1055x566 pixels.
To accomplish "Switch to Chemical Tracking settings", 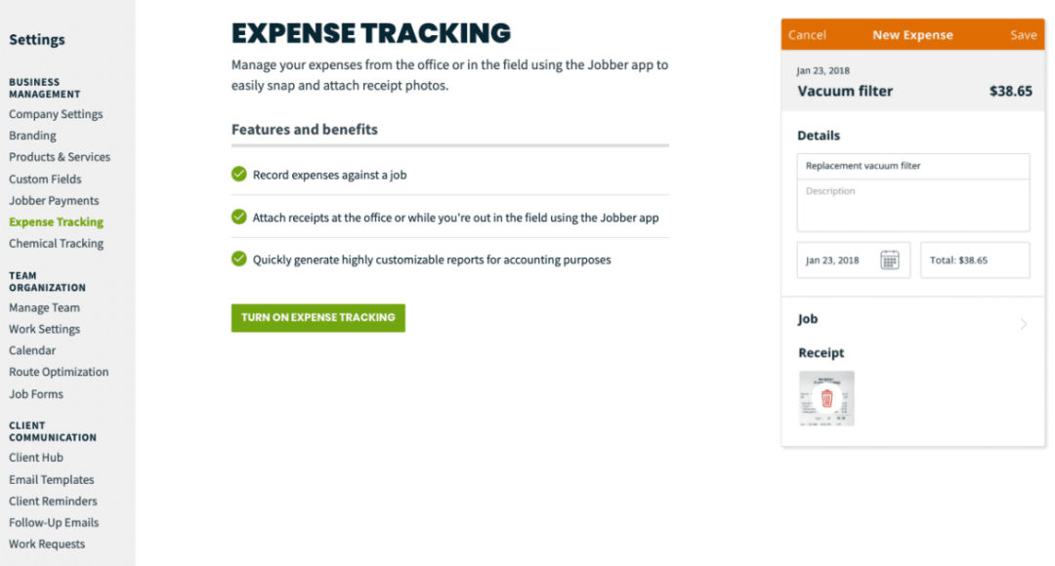I will pyautogui.click(x=56, y=243).
